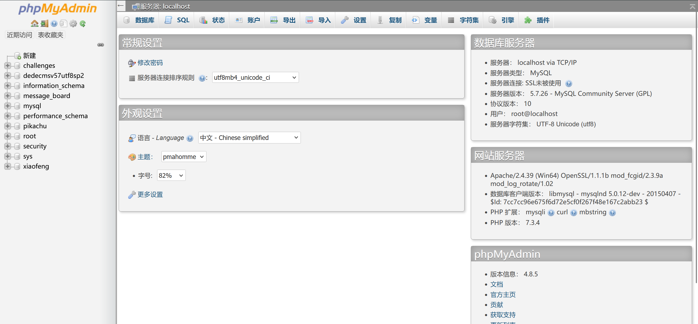Click the link chain icon in navigation
This screenshot has width=698, height=324.
tap(101, 45)
